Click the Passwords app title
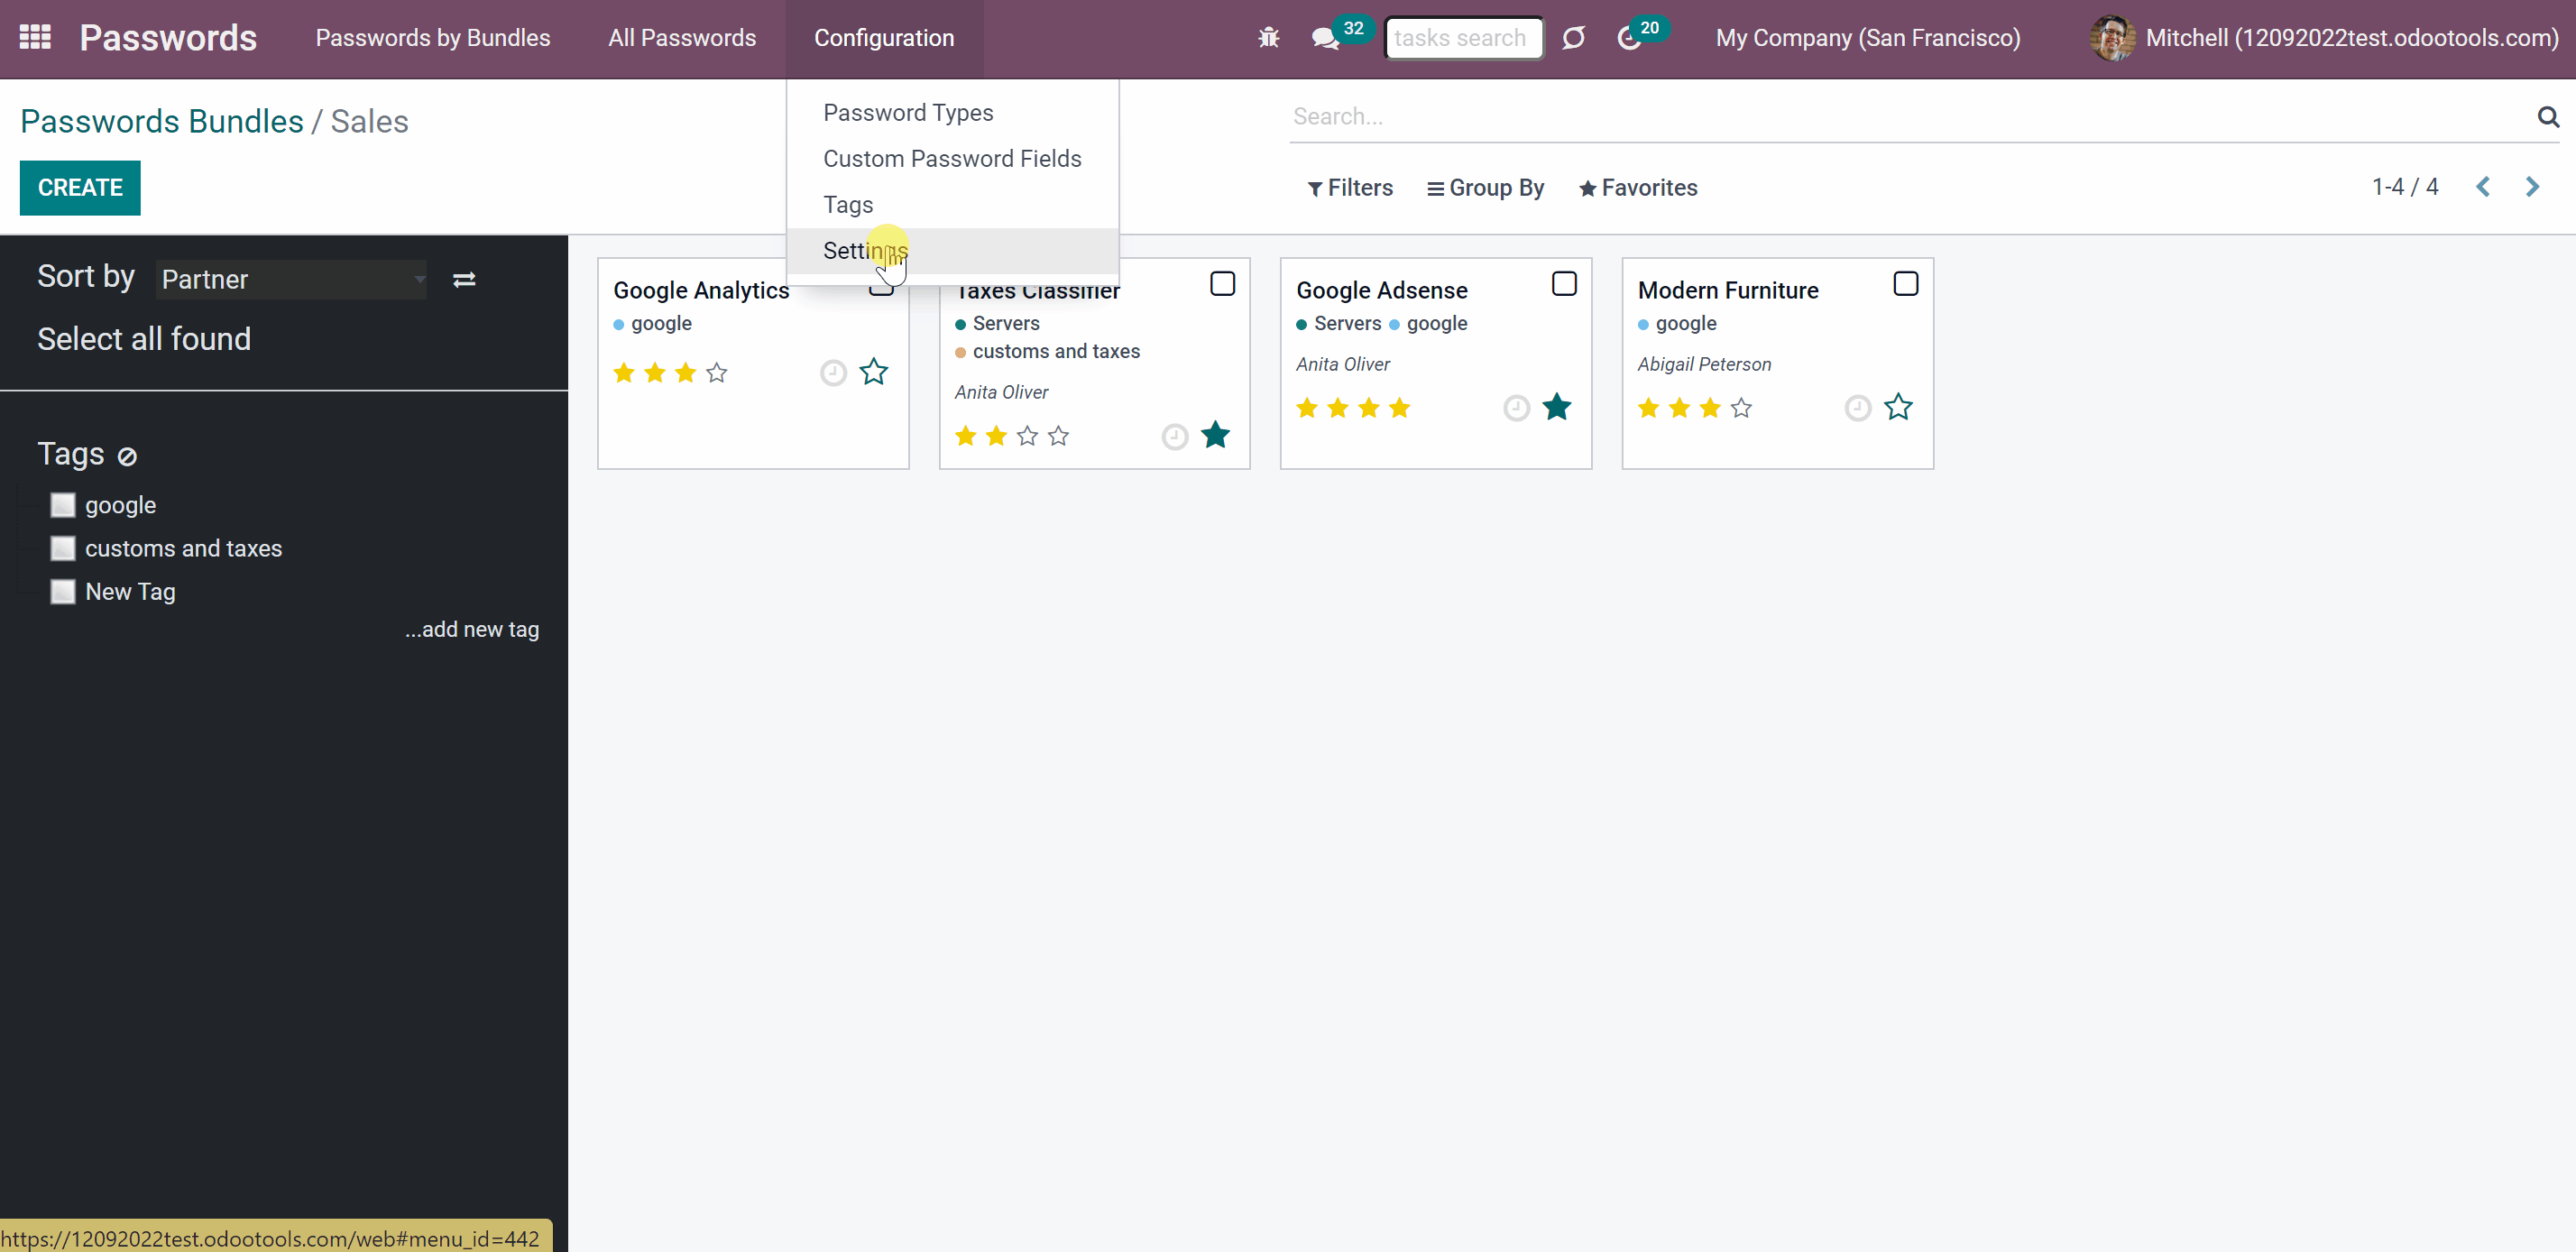The image size is (2576, 1252). point(168,38)
